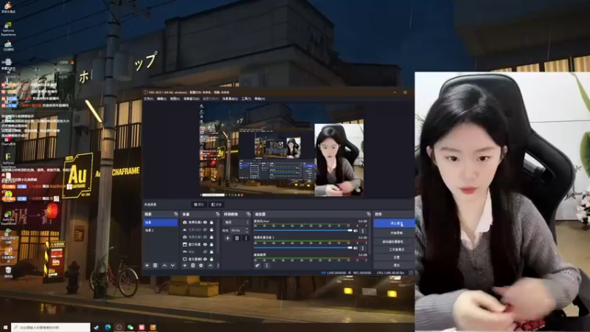Delete selected source using the trash icon
The image size is (590, 332).
click(x=193, y=266)
